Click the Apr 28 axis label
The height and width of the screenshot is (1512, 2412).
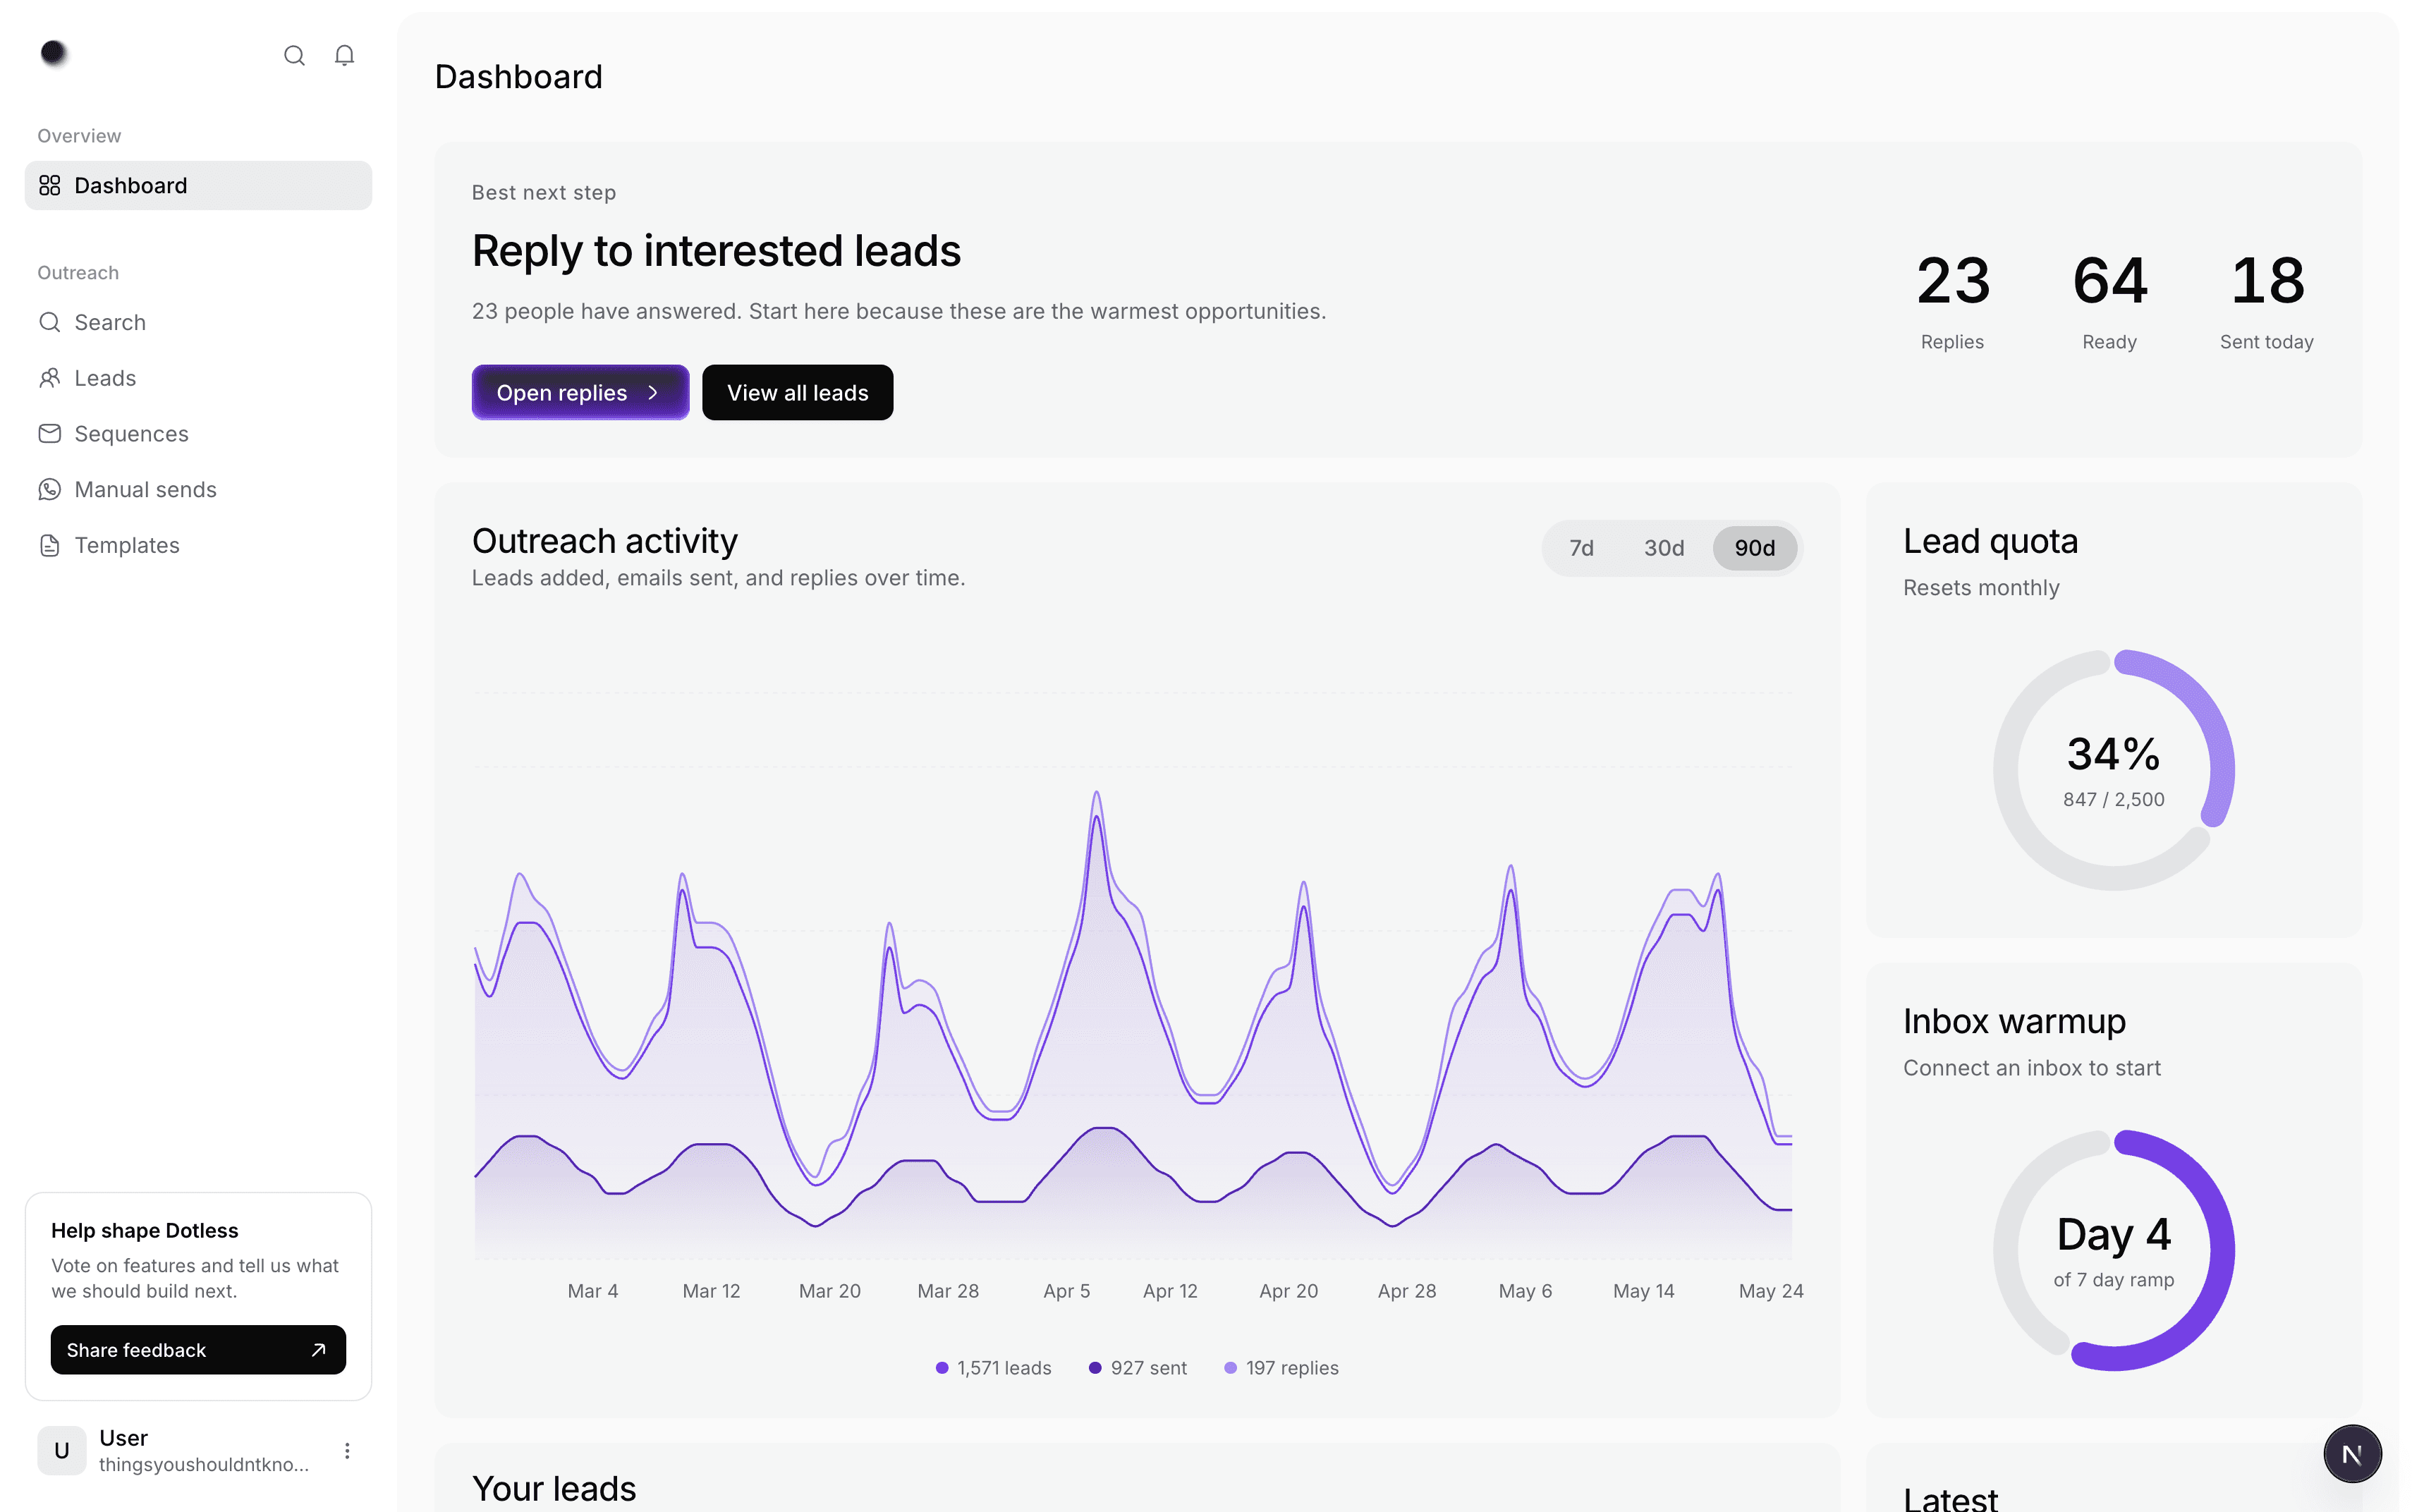1407,1291
